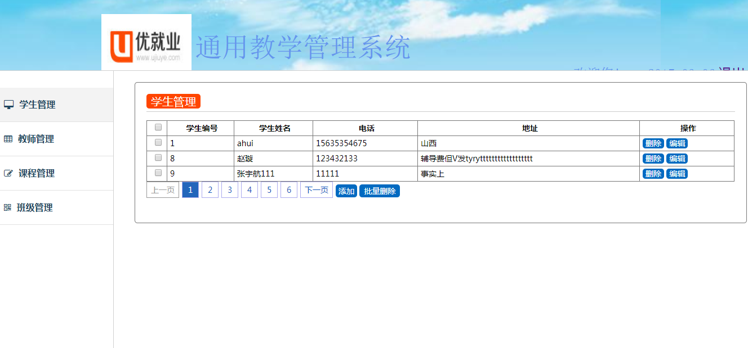Go to pagination page 5
The height and width of the screenshot is (348, 748).
(x=269, y=190)
